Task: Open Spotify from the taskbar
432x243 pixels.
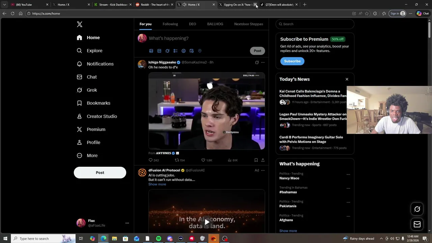Action: coord(159,239)
